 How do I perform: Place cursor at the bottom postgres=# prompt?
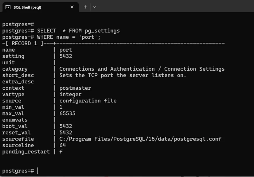(37, 171)
